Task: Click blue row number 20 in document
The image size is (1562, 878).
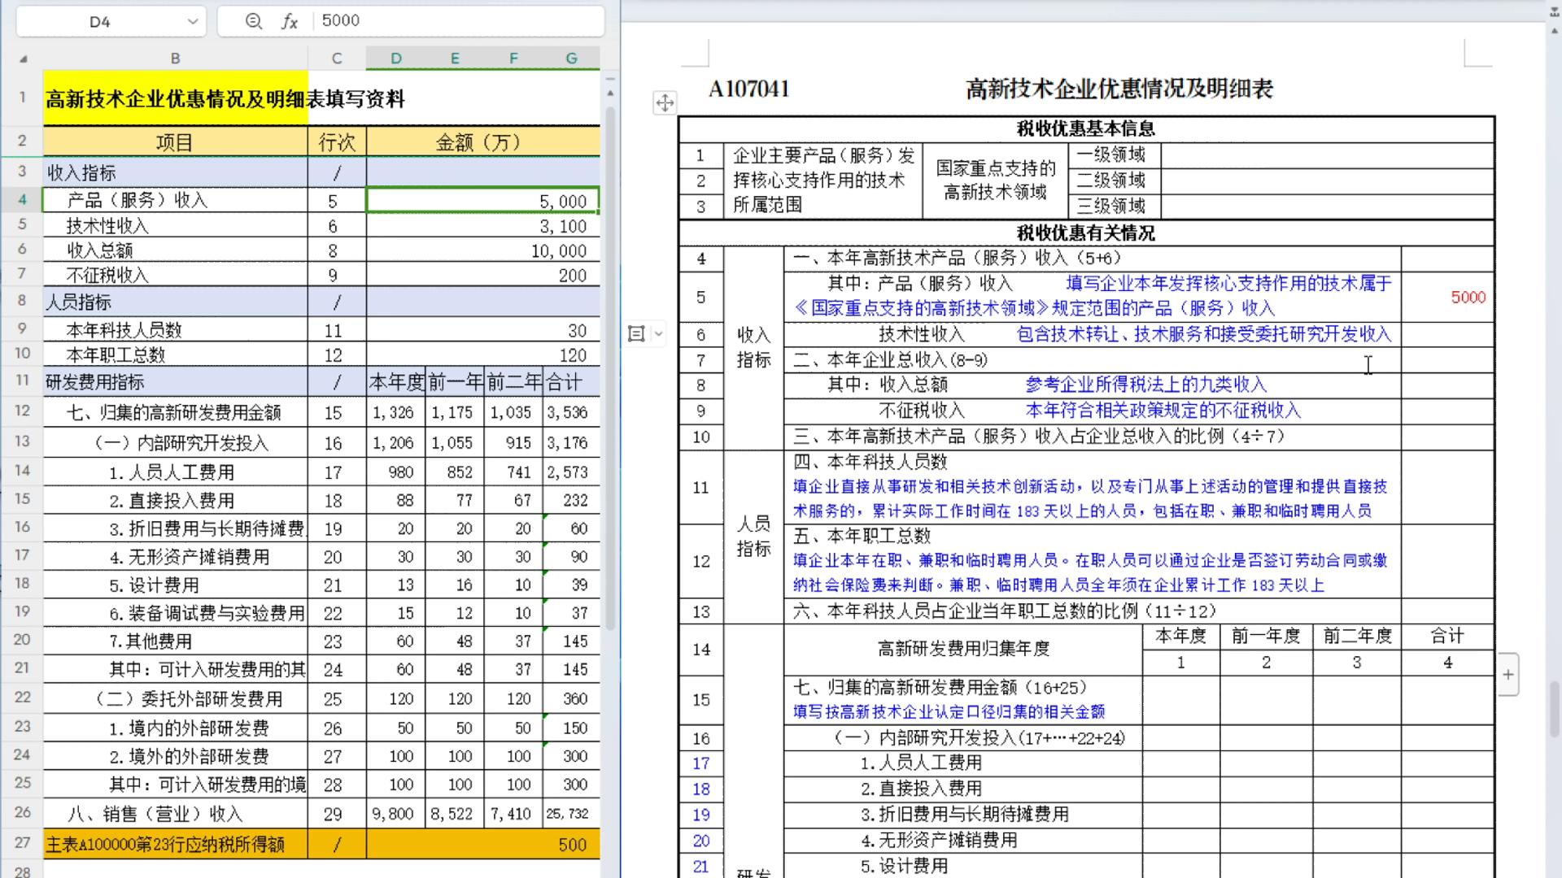Action: coord(700,841)
